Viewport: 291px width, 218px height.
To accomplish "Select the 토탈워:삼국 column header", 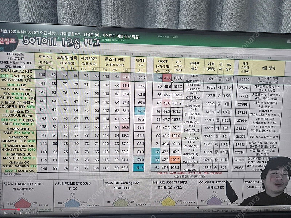I will [x=67, y=60].
